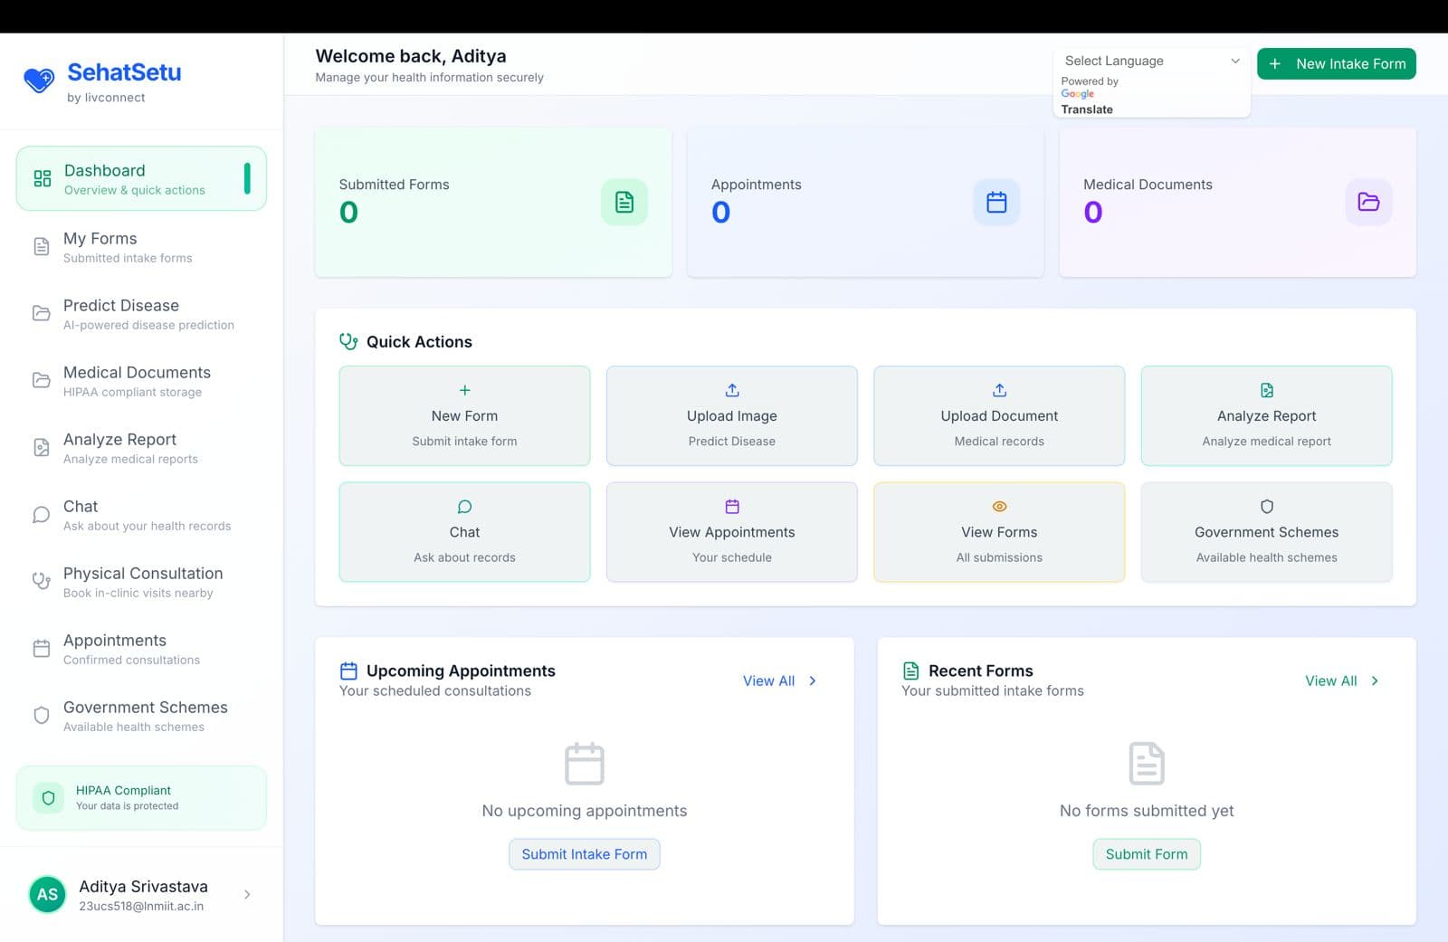Viewport: 1448px width, 942px height.
Task: Click the Analyze Report icon in sidebar
Action: coord(42,447)
